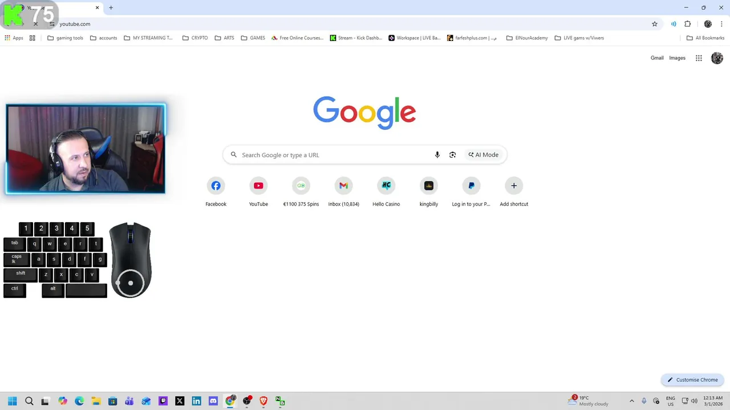Open Microsoft Edge from the taskbar
This screenshot has width=730, height=410.
click(79, 401)
